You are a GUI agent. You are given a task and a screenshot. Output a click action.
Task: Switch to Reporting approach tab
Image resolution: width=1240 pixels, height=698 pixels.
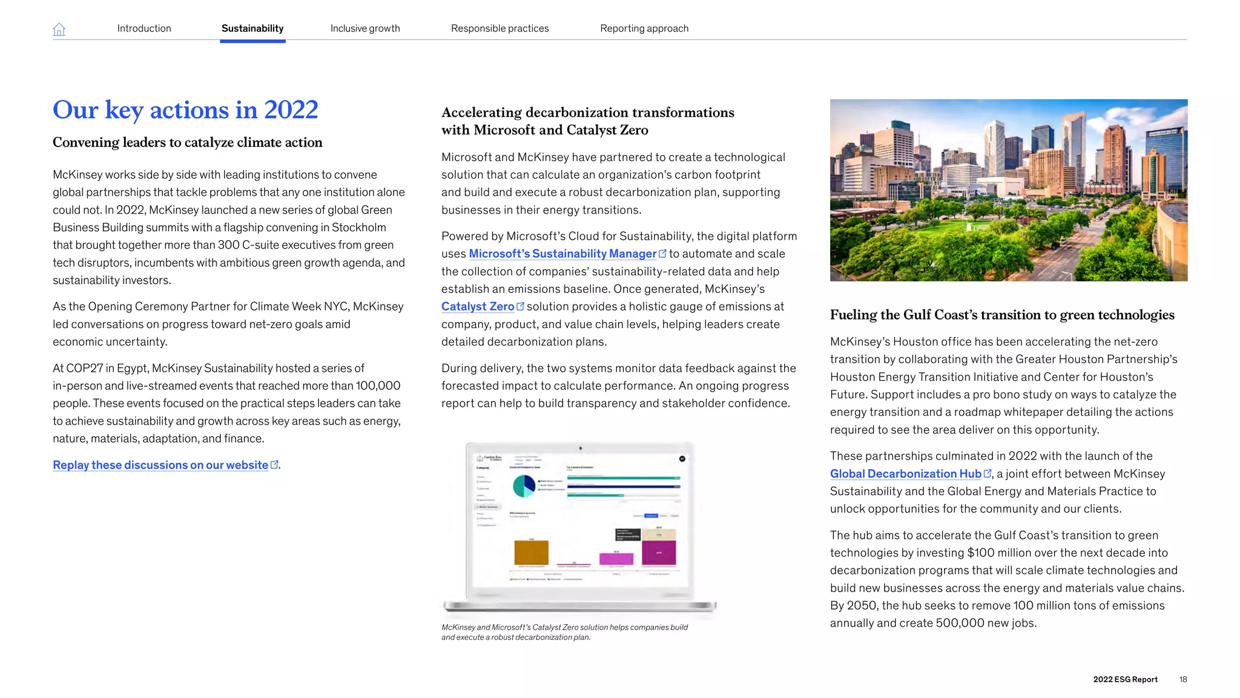pyautogui.click(x=644, y=28)
